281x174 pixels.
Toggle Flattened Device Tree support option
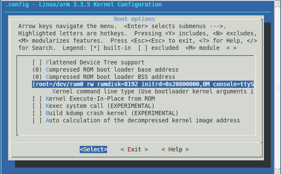[x=88, y=62]
